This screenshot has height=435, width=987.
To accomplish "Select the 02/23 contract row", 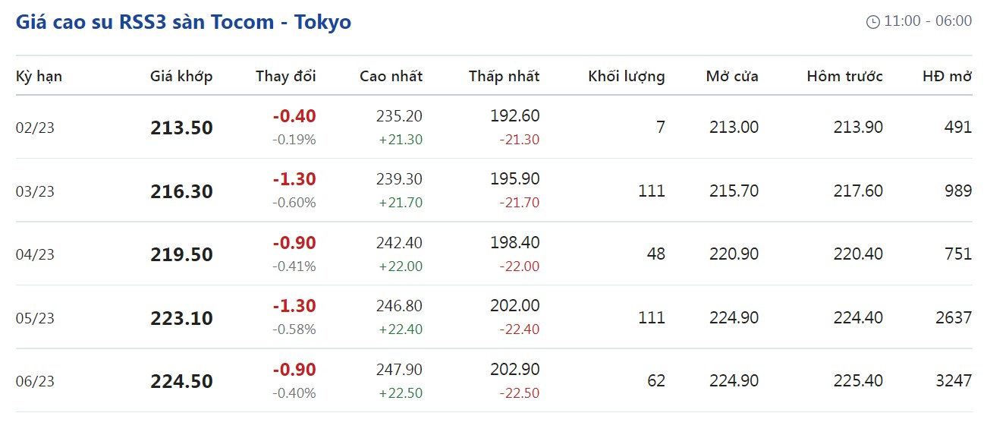I will (494, 128).
